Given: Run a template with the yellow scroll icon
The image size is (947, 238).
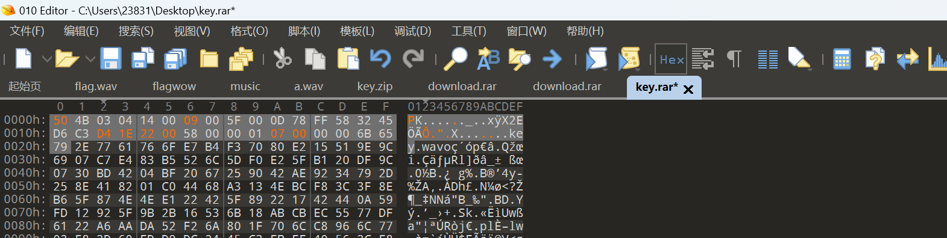Looking at the screenshot, I should click(x=629, y=59).
